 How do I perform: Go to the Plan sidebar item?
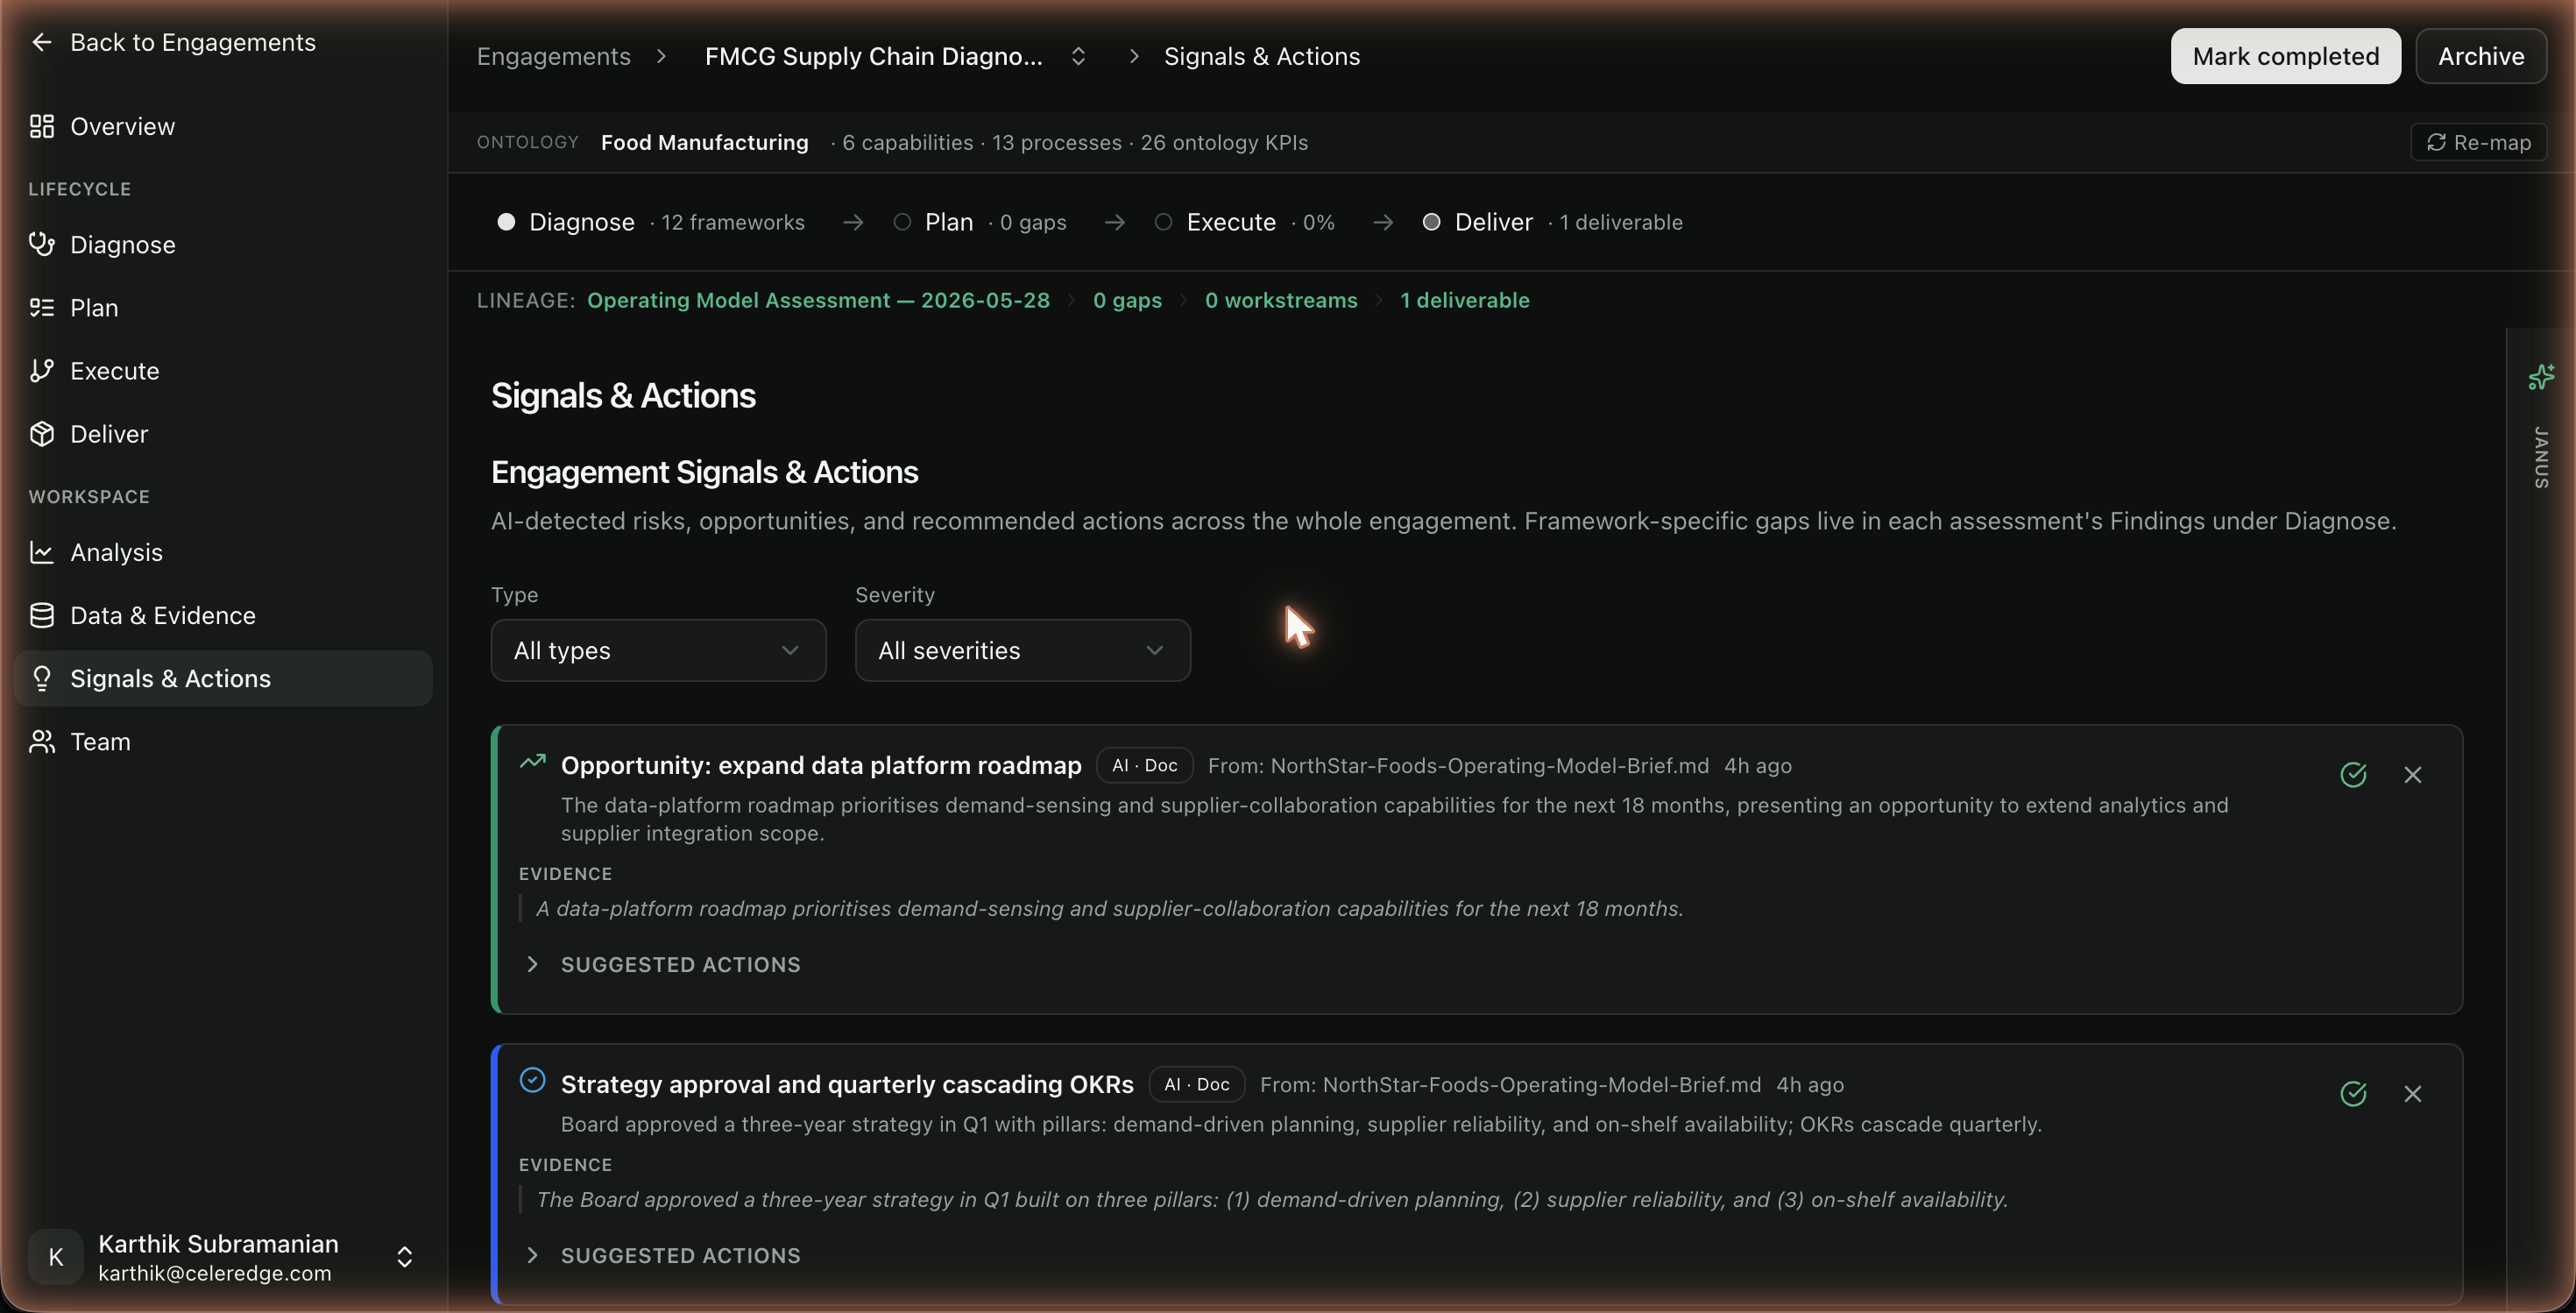pos(223,308)
